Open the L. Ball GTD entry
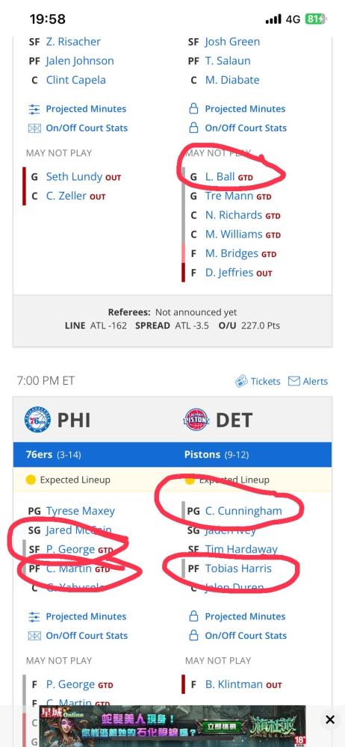The image size is (345, 747). click(229, 177)
